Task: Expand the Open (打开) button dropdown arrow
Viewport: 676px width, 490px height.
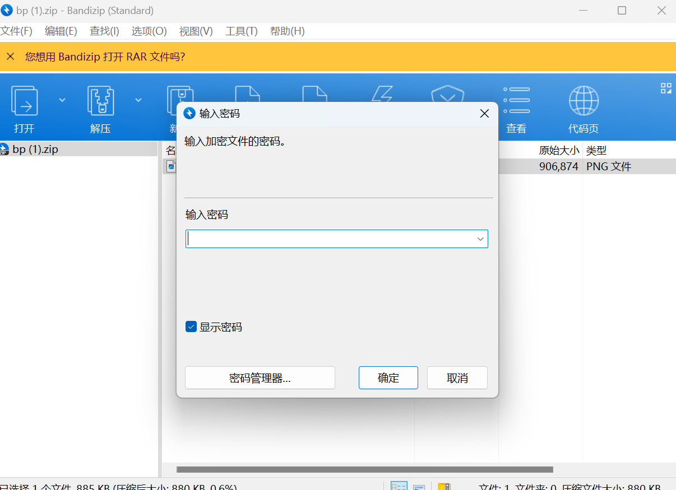Action: (62, 100)
